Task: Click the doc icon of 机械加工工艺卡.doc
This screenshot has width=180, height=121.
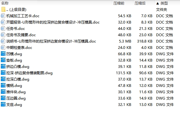Action: point(3,16)
